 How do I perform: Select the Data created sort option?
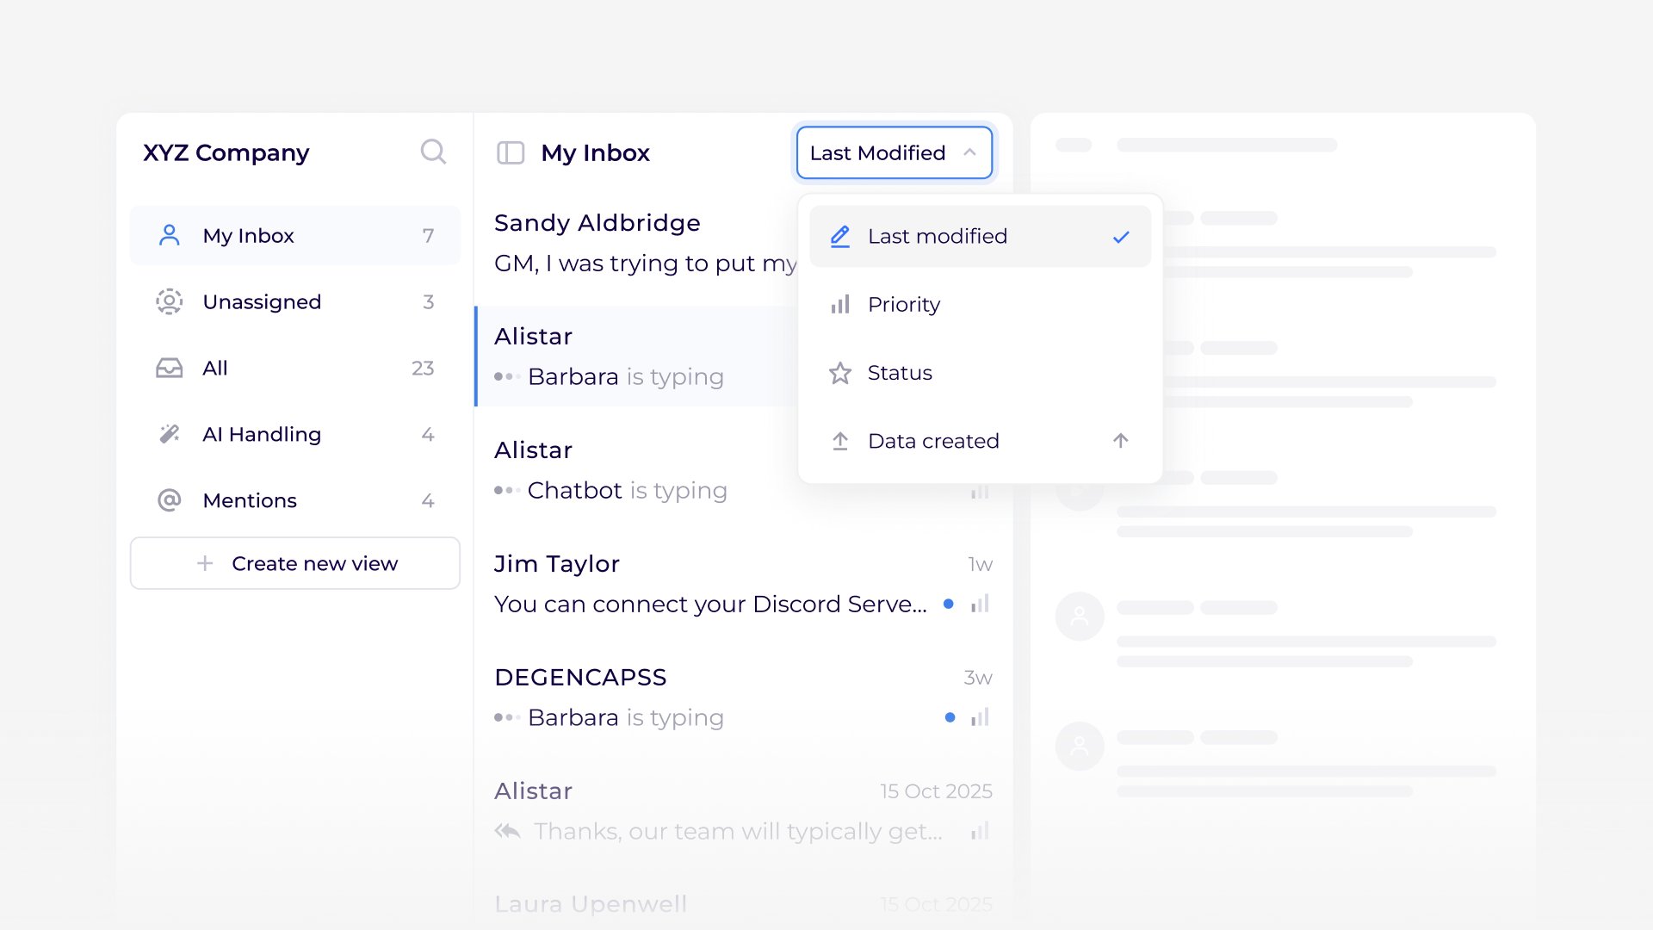(x=981, y=441)
